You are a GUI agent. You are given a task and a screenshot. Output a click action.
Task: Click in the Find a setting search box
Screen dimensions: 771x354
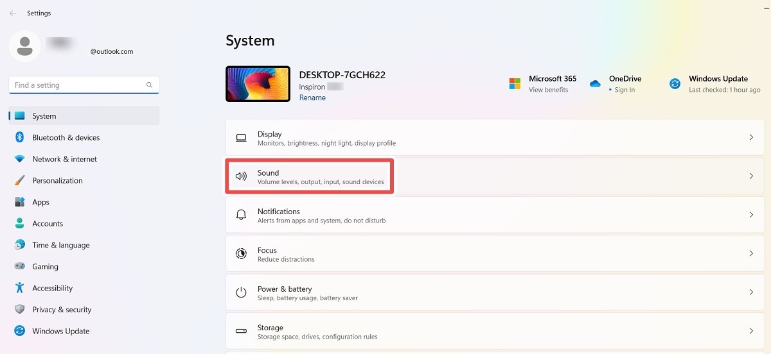tap(84, 85)
